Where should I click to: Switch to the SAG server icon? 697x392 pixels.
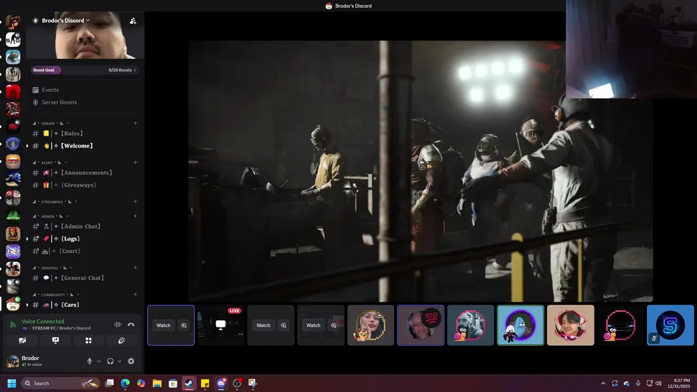13,39
